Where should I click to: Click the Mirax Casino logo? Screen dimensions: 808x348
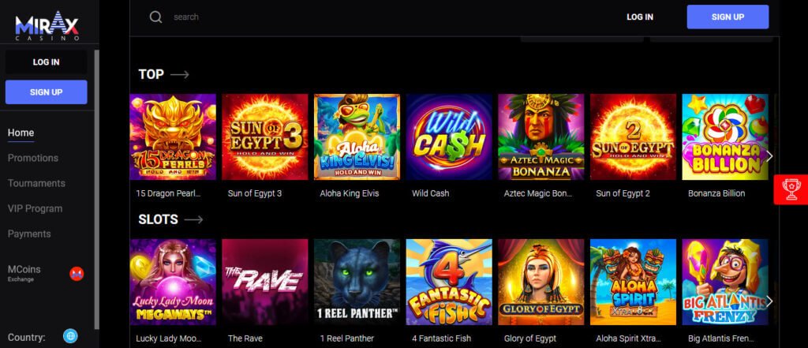[x=47, y=26]
